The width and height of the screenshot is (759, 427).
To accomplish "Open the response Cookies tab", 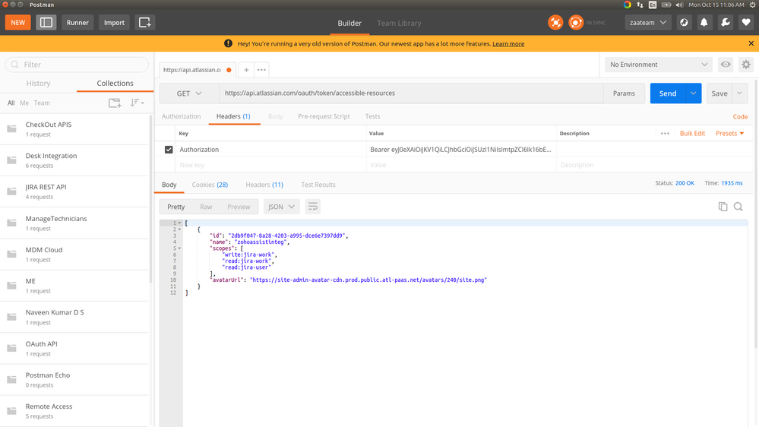I will coord(210,185).
